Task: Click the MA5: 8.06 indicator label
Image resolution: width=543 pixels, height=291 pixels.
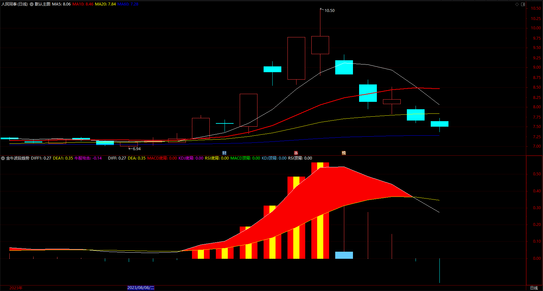Action: pyautogui.click(x=61, y=4)
